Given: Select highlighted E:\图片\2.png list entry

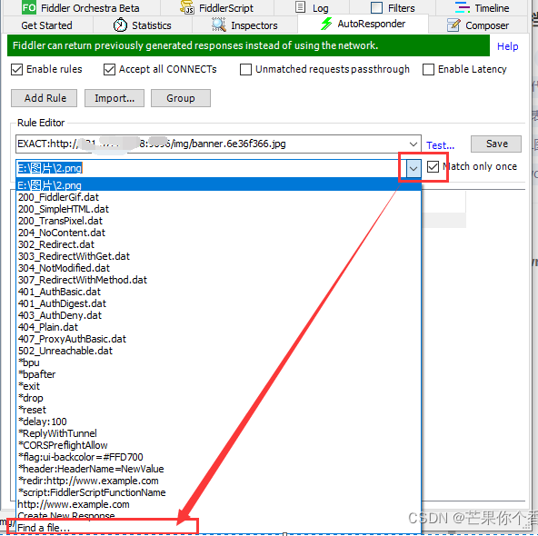Looking at the screenshot, I should click(x=218, y=185).
